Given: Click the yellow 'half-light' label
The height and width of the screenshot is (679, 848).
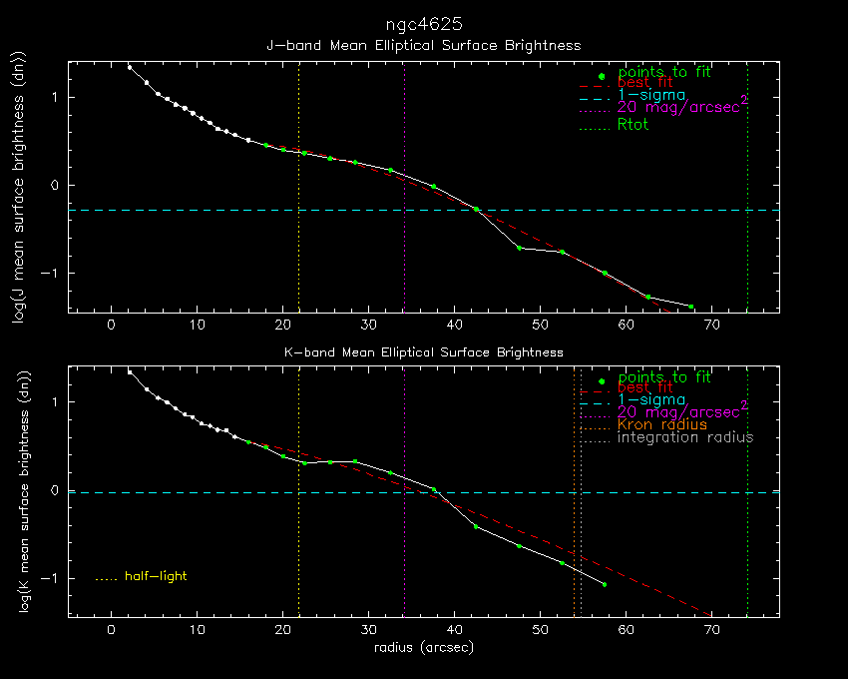Looking at the screenshot, I should click(156, 576).
